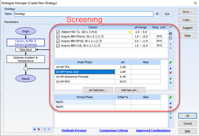Add weak phase with blue plus icon

tap(171, 69)
